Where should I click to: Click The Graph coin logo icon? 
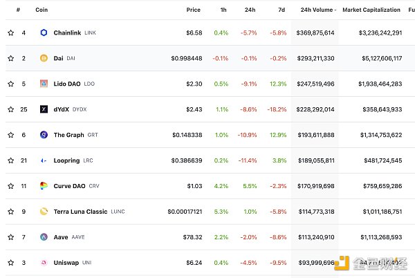coord(44,135)
